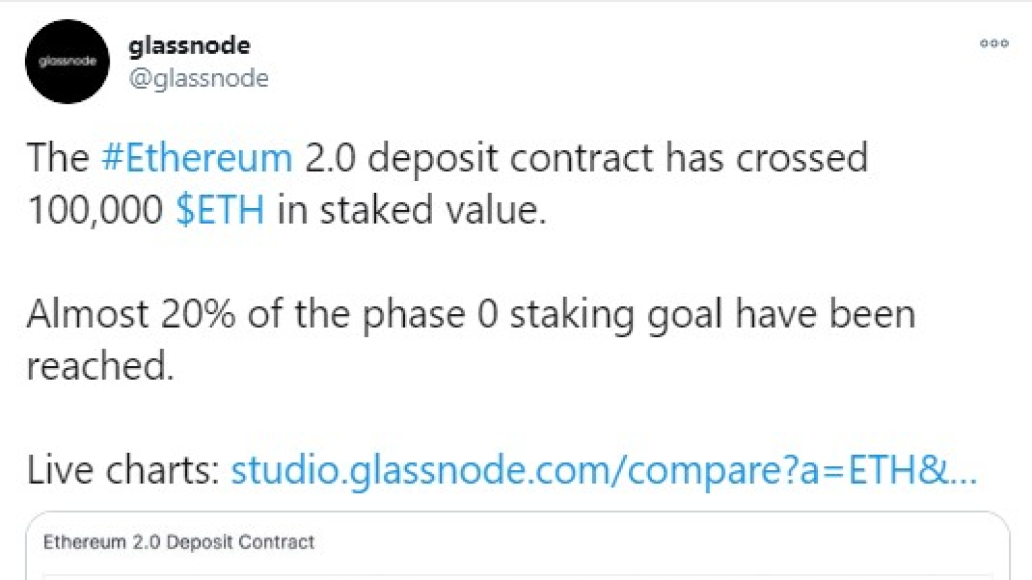Screen dimensions: 1032x580
Task: Open the glassnode profile avatar
Action: 67,61
